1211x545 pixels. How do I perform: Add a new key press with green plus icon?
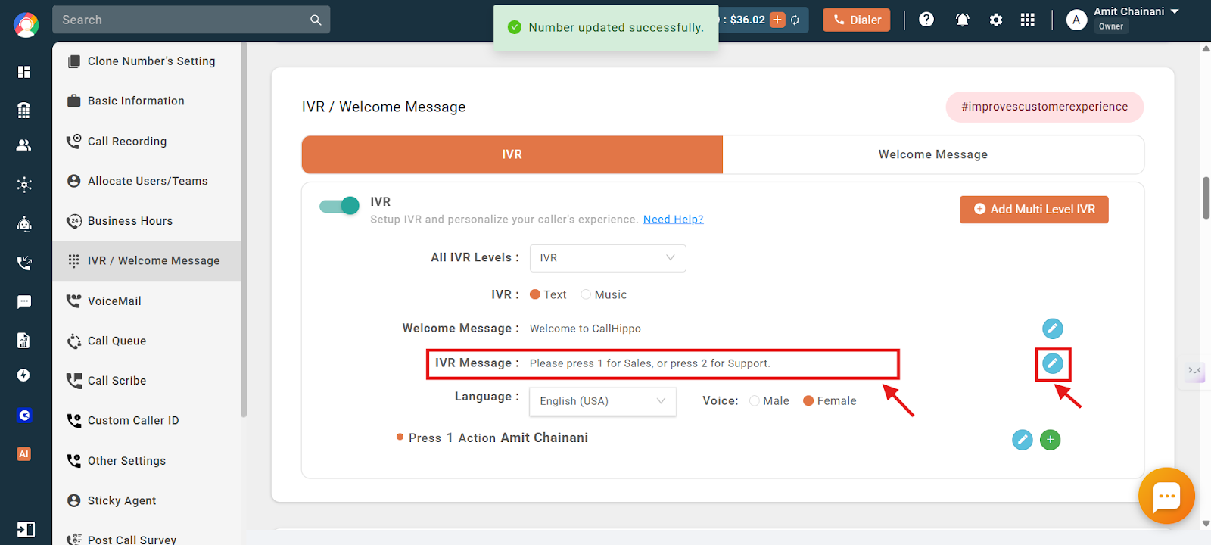click(x=1051, y=440)
